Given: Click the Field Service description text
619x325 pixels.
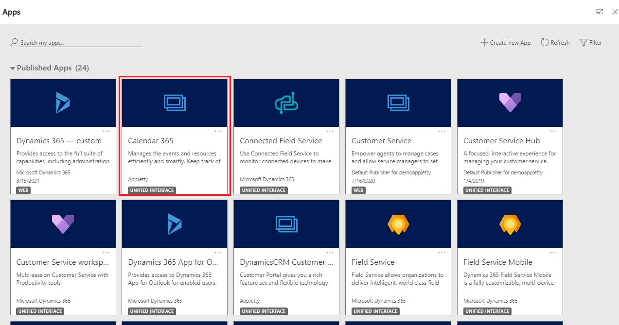Looking at the screenshot, I should tap(398, 279).
